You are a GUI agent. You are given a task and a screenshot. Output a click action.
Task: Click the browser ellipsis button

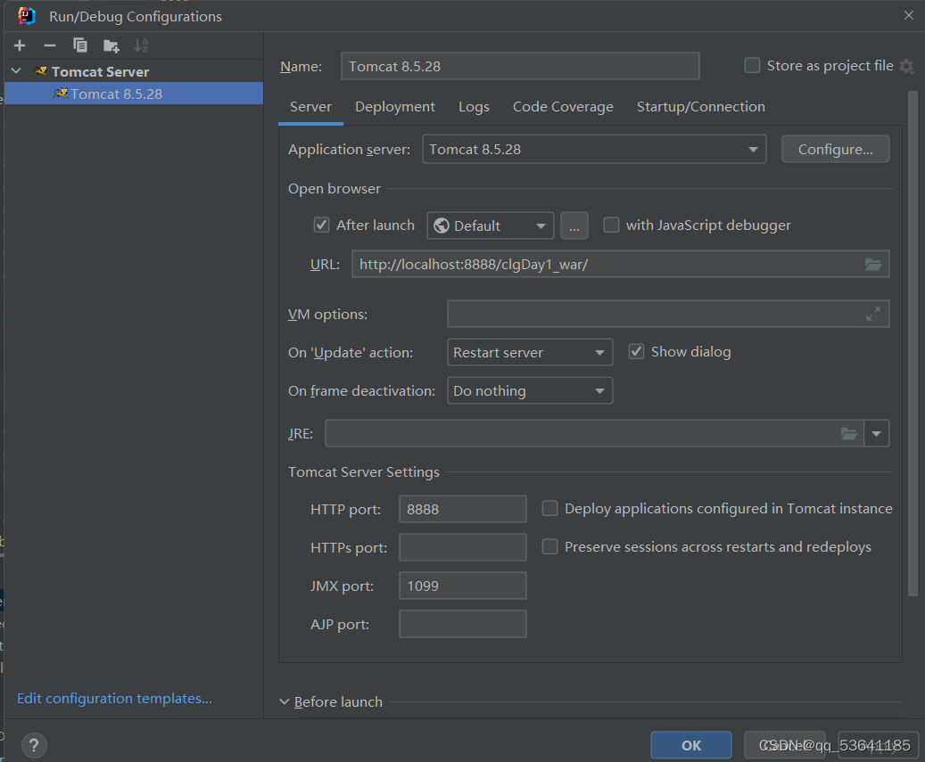point(574,225)
